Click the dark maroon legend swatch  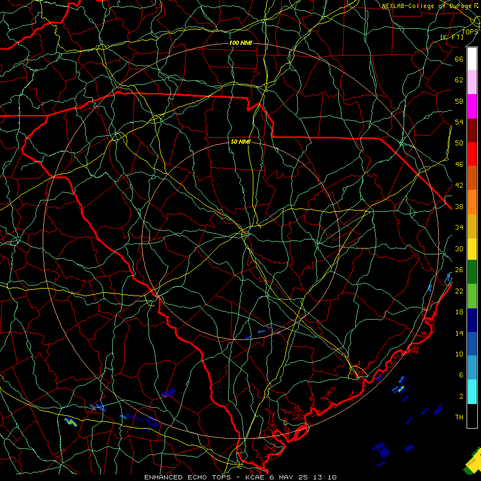click(472, 130)
